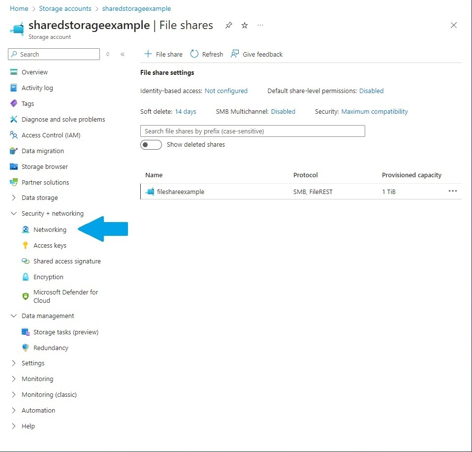Collapse the sidebar with double chevron
Screen dimensions: 472x452
(x=123, y=54)
